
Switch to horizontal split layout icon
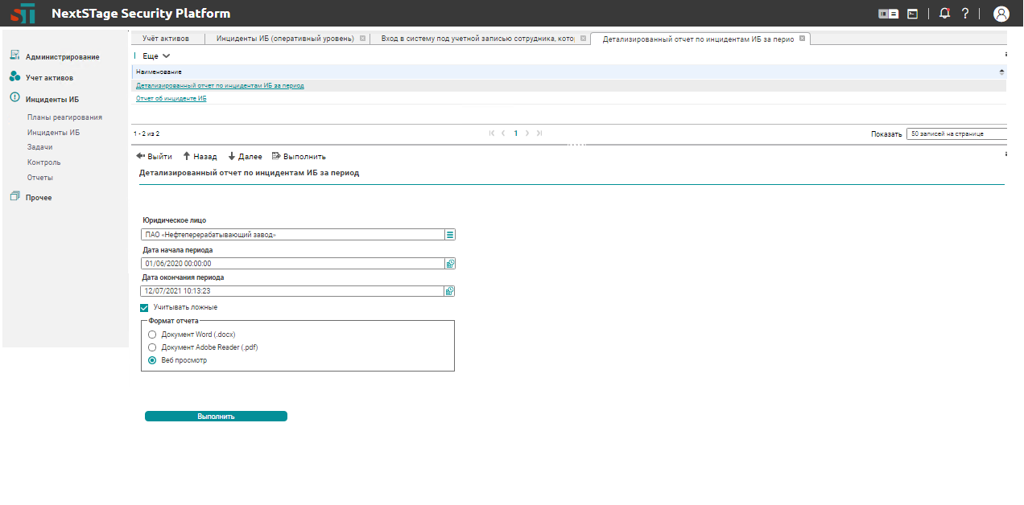click(x=894, y=14)
